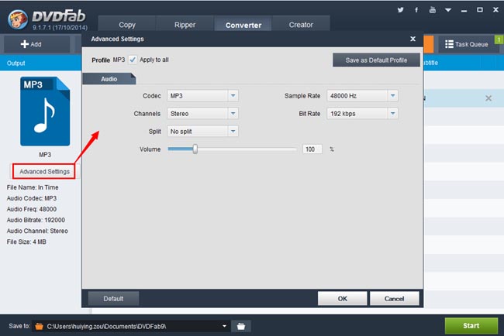
Task: Click the green task count badge
Action: click(499, 39)
